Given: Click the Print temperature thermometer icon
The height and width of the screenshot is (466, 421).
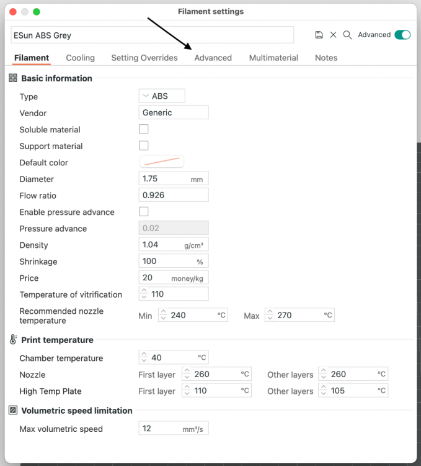Looking at the screenshot, I should click(13, 339).
